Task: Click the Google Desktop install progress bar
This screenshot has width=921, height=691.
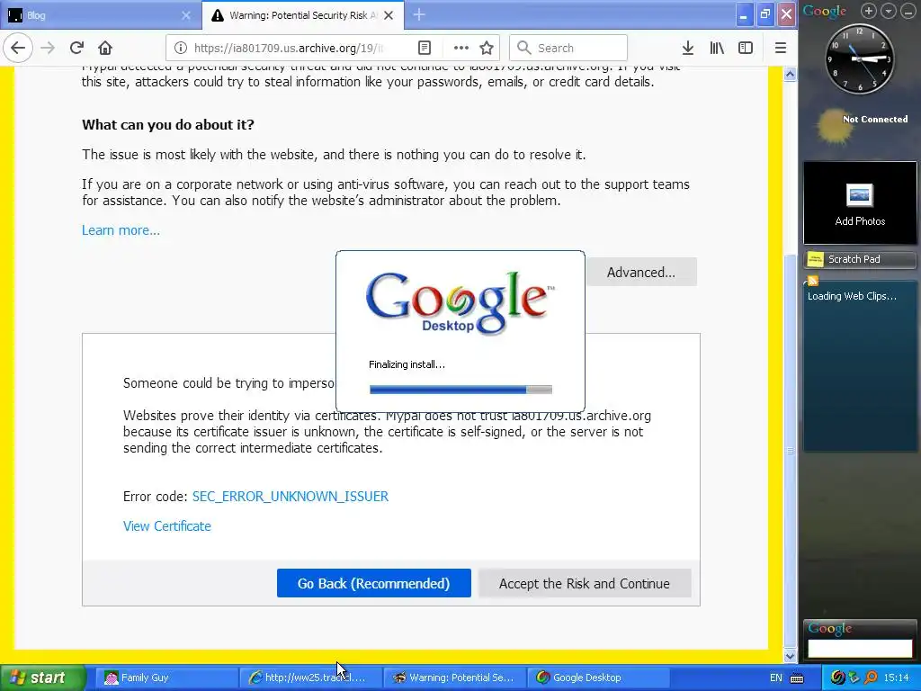Action: tap(460, 389)
